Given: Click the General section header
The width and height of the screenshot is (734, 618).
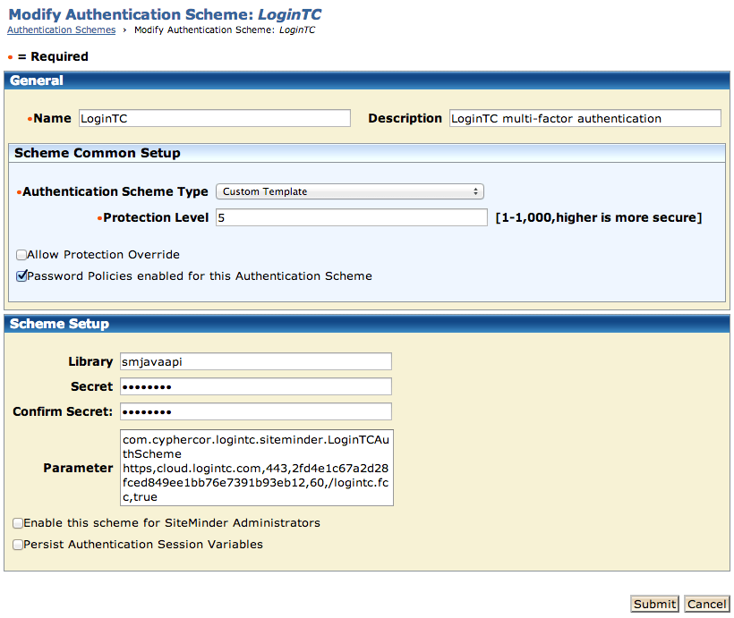Looking at the screenshot, I should point(367,80).
